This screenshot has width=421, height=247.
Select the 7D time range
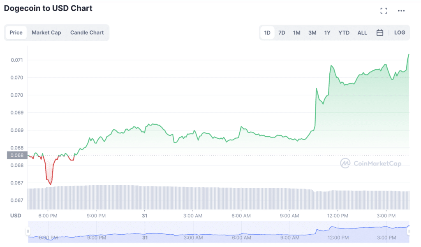pyautogui.click(x=282, y=33)
